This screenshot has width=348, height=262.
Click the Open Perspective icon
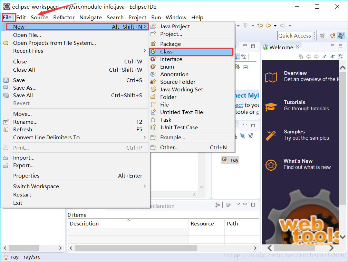coord(322,36)
